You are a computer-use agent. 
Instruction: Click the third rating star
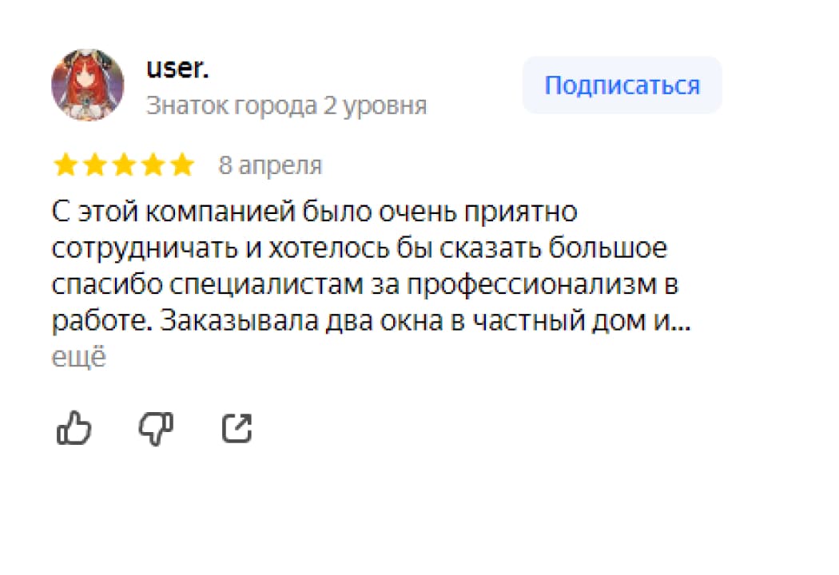coord(124,165)
